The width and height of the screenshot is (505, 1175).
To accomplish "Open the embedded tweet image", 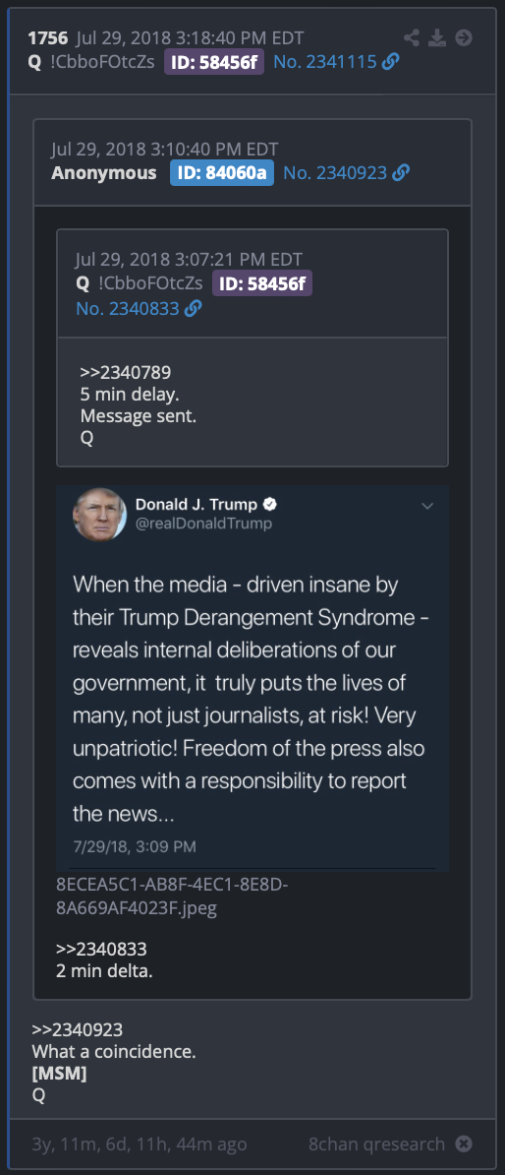I will pos(252,678).
